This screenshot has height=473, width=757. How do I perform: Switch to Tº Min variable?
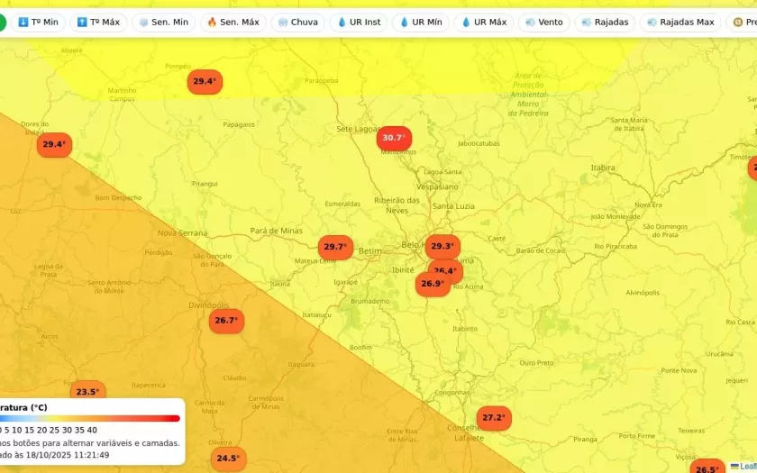coord(38,22)
